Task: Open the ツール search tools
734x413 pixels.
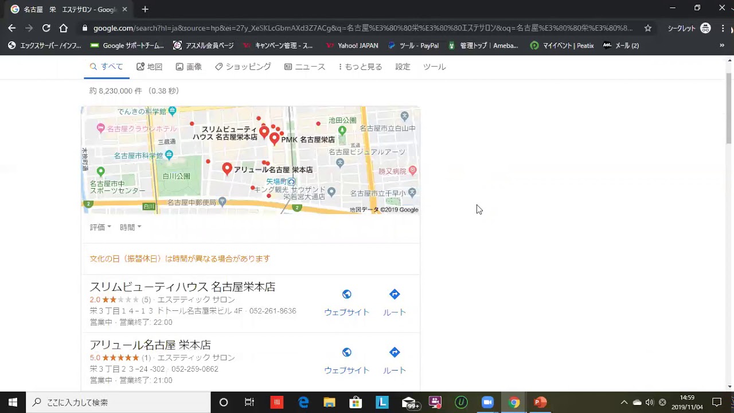Action: coord(434,67)
